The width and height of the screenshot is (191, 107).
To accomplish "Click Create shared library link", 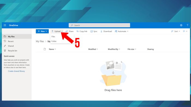I will [x=16, y=71].
